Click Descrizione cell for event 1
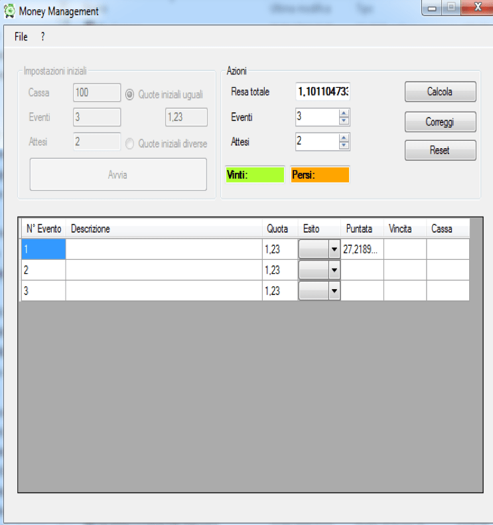Viewport: 493px width, 525px height. 163,250
